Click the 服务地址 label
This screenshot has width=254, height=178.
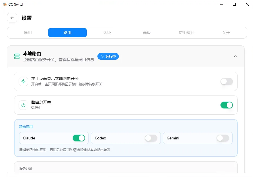26,169
